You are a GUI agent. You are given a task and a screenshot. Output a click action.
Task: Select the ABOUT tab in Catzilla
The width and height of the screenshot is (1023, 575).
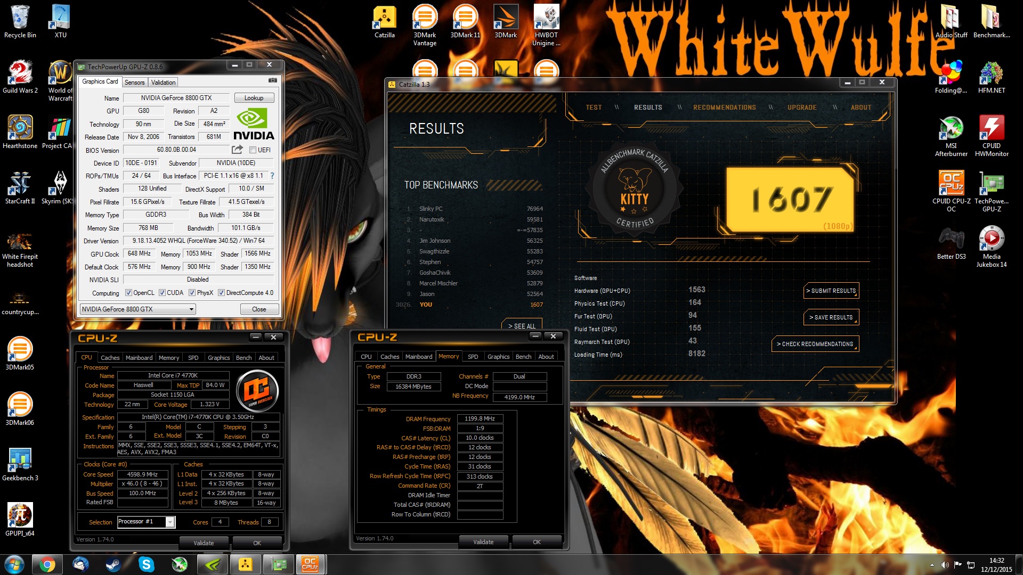[860, 108]
